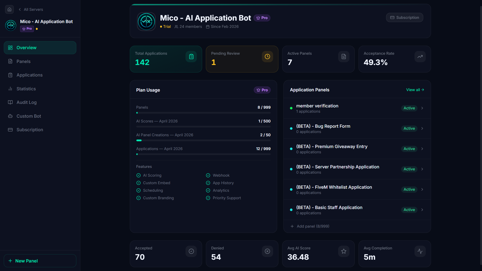Open Subscription in the sidebar
The height and width of the screenshot is (271, 482).
click(x=40, y=130)
